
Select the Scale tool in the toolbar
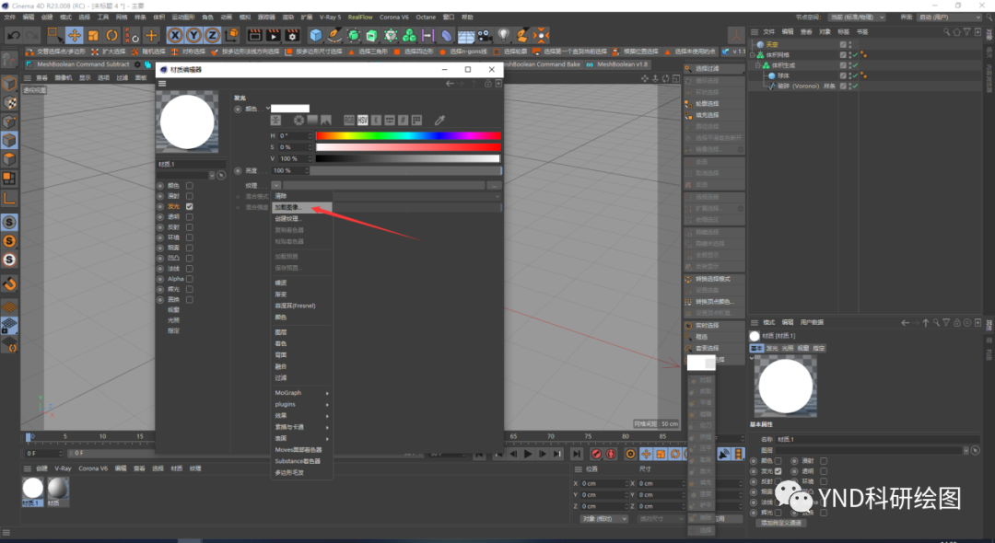[93, 36]
